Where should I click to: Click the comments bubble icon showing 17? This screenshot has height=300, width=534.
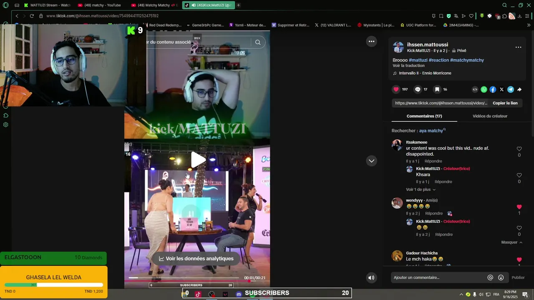click(x=418, y=89)
